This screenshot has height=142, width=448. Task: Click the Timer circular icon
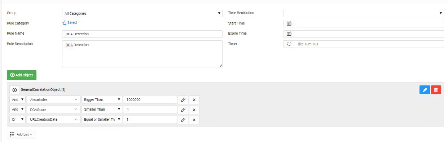(x=289, y=44)
